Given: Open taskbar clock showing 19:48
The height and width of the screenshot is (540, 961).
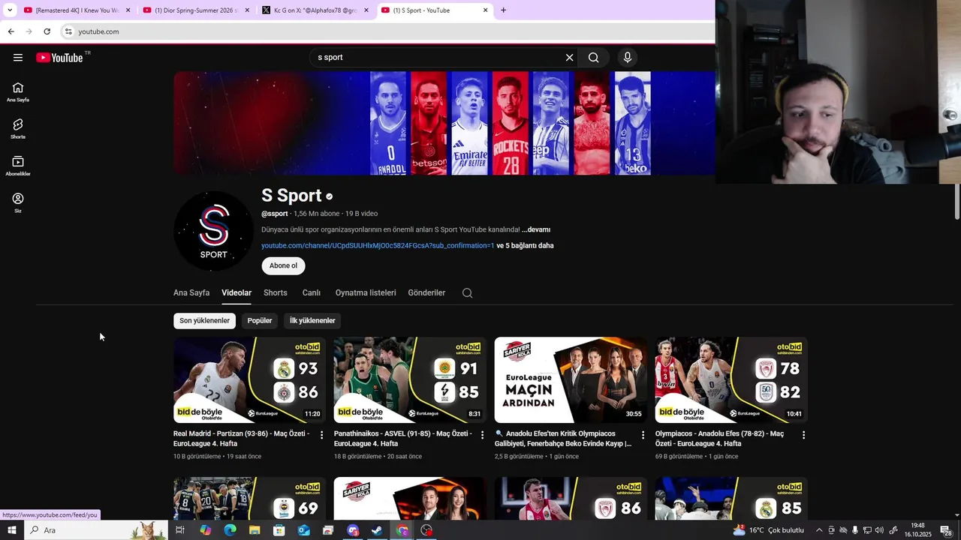Looking at the screenshot, I should click(x=917, y=530).
